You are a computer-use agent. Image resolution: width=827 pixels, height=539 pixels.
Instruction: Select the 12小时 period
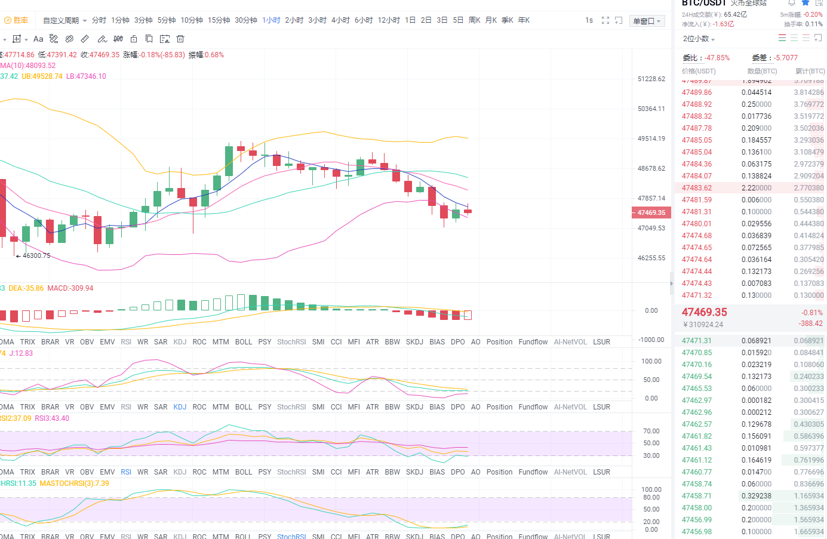(389, 20)
